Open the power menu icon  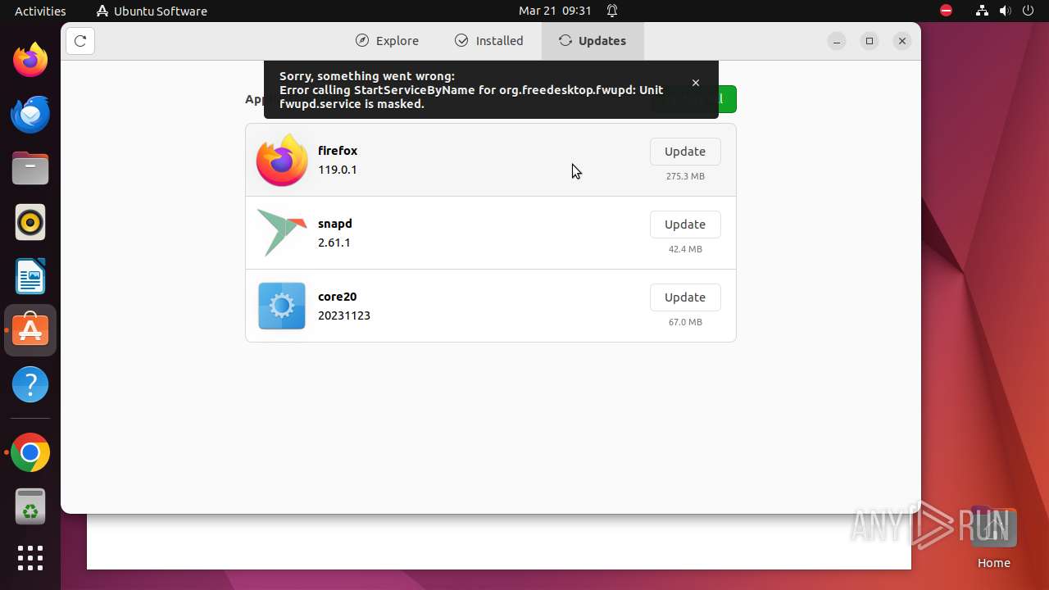point(1028,11)
